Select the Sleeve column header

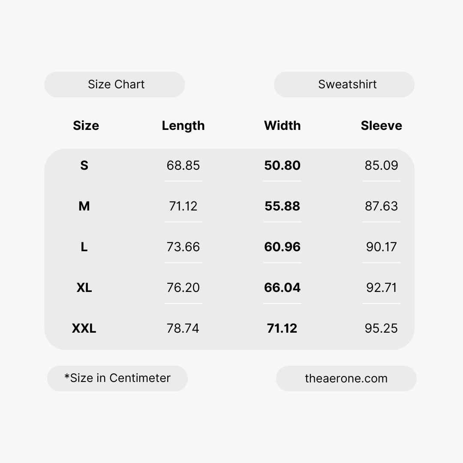point(381,126)
